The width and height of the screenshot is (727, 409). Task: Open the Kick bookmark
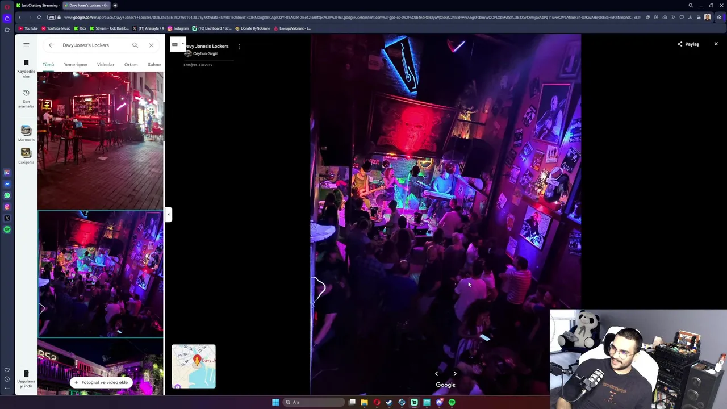click(x=80, y=28)
